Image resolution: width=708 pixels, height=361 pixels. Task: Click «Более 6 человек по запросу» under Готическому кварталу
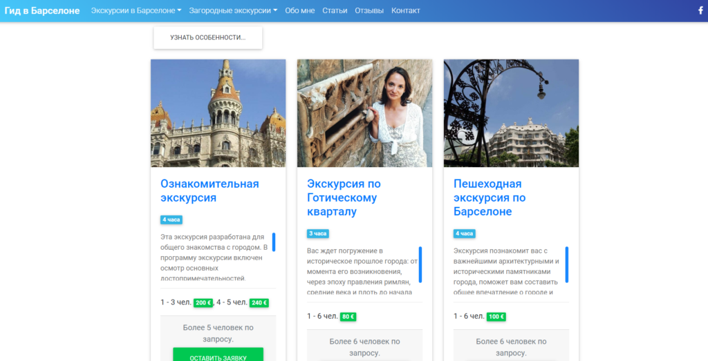[364, 347]
